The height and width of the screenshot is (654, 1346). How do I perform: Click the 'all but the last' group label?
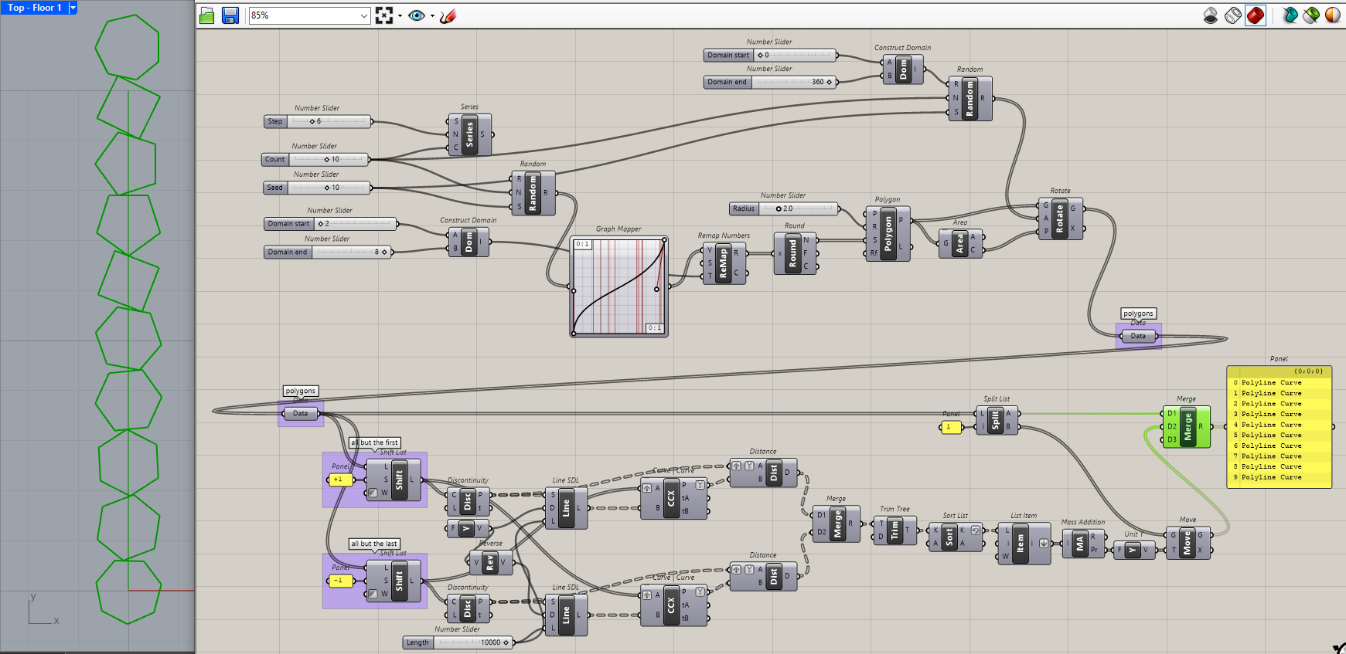(375, 544)
